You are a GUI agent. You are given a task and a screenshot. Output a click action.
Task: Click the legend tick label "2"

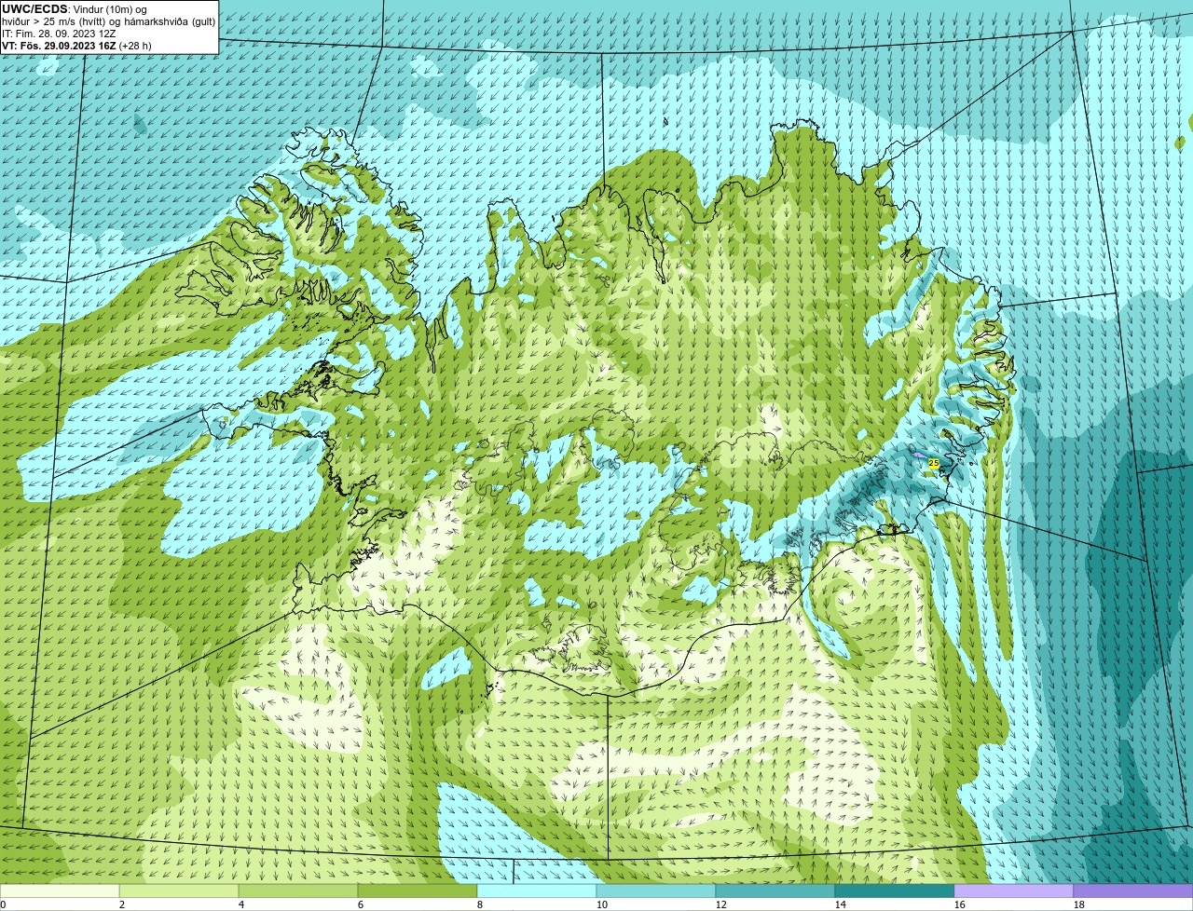pos(122,904)
